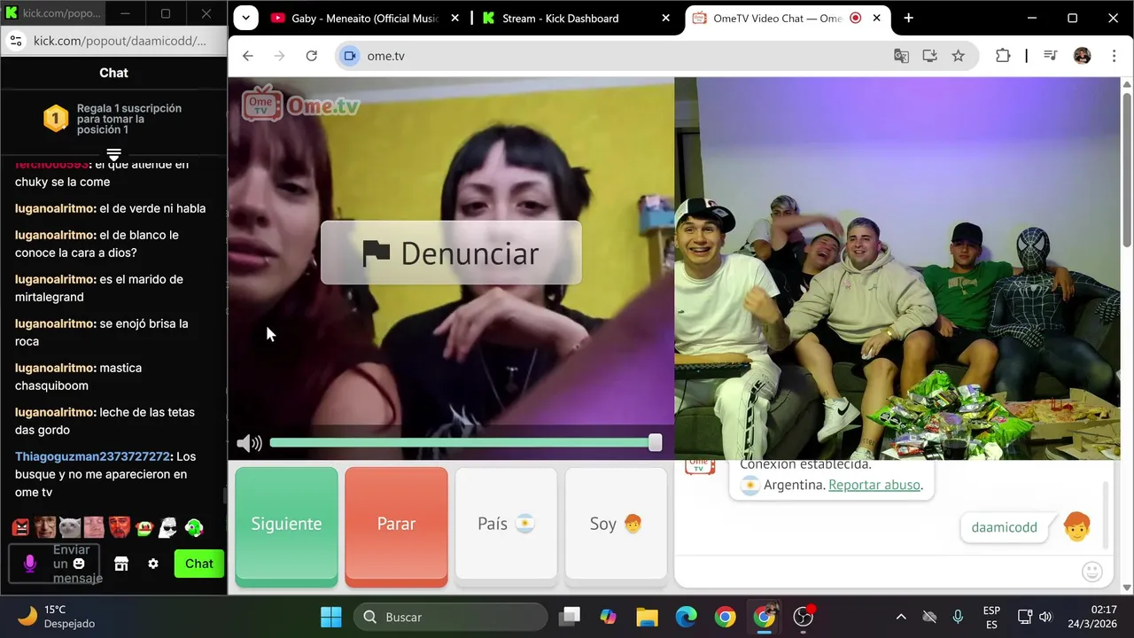Open the emoji picker in OmeTV chat
1134x638 pixels.
point(1092,572)
